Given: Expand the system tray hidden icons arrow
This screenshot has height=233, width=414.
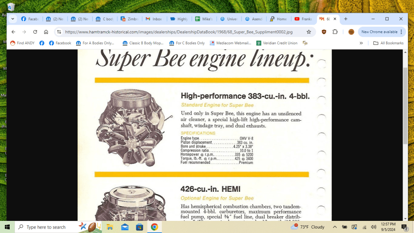Looking at the screenshot, I should tap(335, 227).
